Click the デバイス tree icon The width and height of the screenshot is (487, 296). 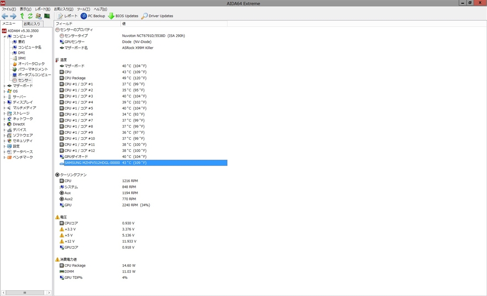tap(10, 130)
